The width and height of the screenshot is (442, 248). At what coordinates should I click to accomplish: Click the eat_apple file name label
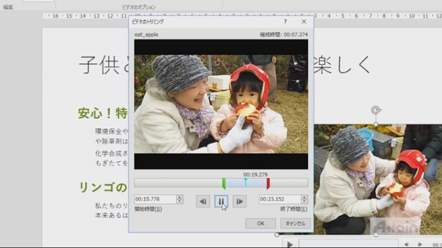[146, 35]
